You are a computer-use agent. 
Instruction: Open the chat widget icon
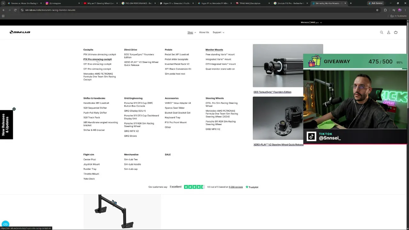tap(5, 224)
